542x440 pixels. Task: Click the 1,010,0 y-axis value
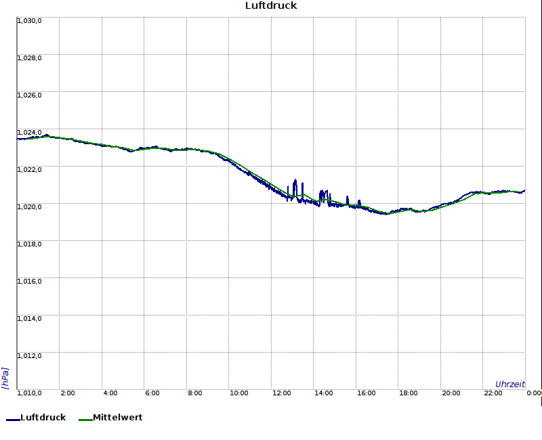click(x=29, y=393)
